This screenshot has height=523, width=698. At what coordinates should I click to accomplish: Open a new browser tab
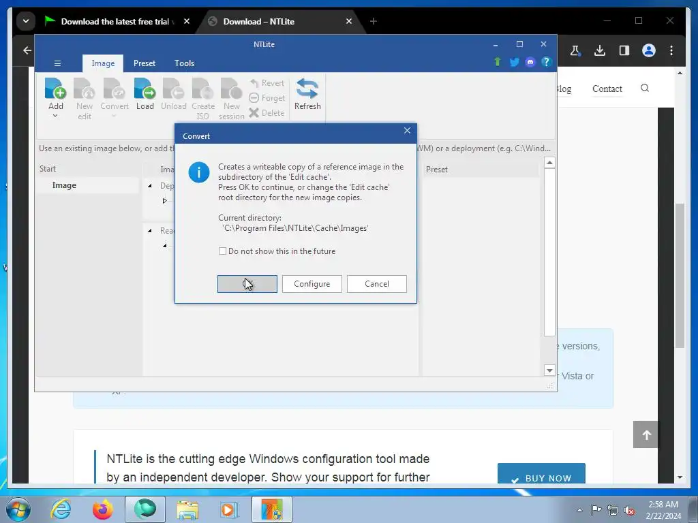(374, 21)
